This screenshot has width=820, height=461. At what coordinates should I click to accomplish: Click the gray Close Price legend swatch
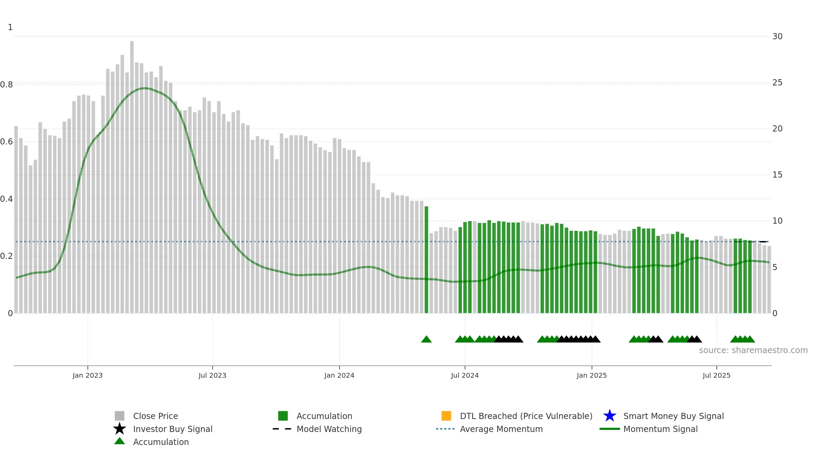[x=120, y=416]
